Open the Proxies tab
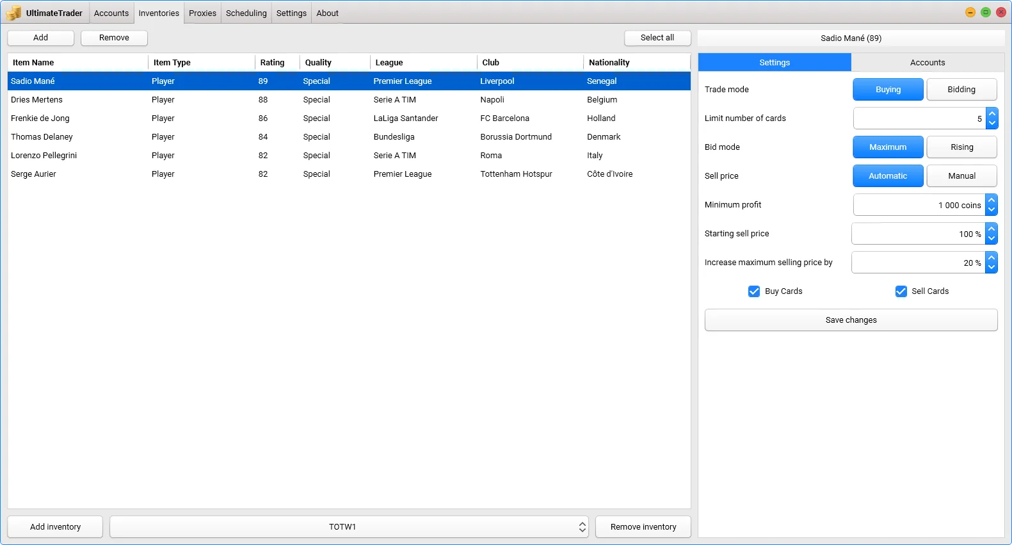 point(202,13)
